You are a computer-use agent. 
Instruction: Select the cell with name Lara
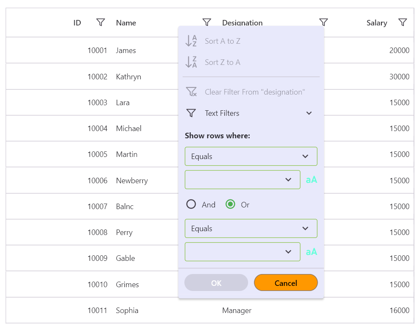click(123, 103)
